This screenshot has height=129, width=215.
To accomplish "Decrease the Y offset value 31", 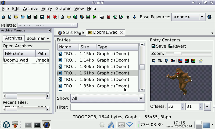I will tap(200, 108).
